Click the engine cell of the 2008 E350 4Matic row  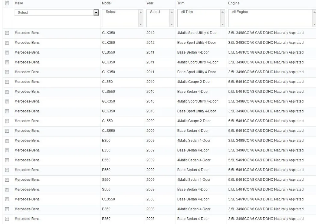[266, 209]
